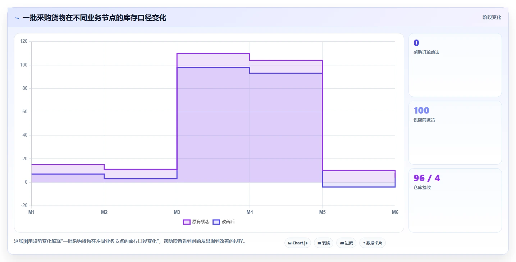Viewport: 516px width, 262px height.
Task: Click the value 96 / 4
Action: pos(427,178)
